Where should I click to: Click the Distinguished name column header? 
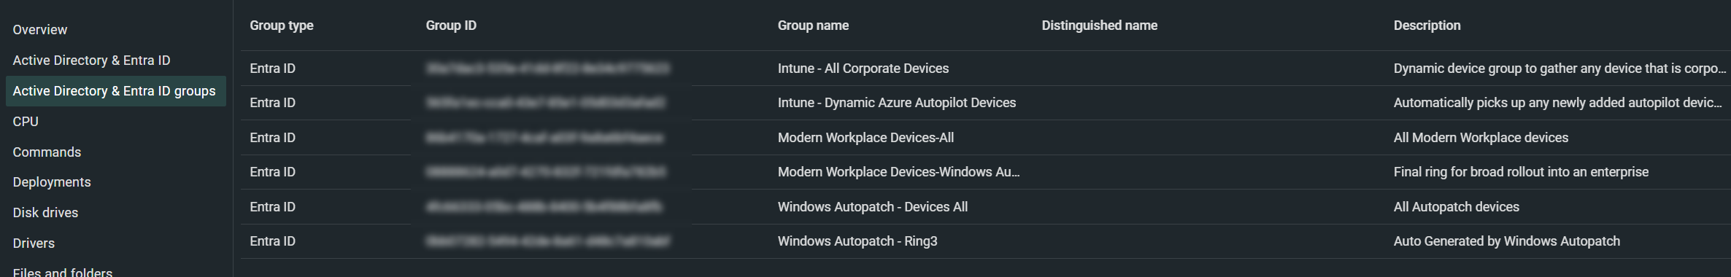[1099, 26]
